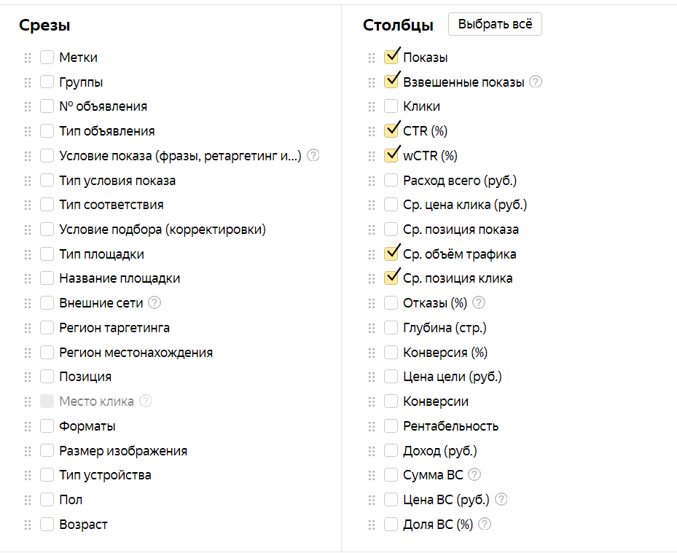Viewport: 677px width, 553px height.
Task: Click the Выбрать всё button
Action: pos(495,24)
